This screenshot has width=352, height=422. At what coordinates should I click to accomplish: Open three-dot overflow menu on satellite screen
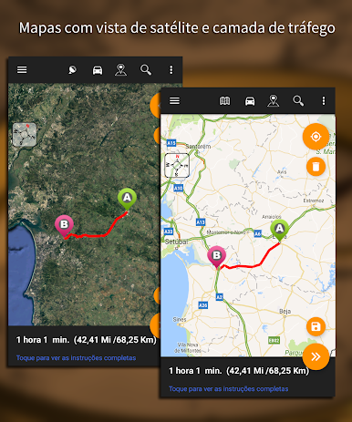[171, 70]
